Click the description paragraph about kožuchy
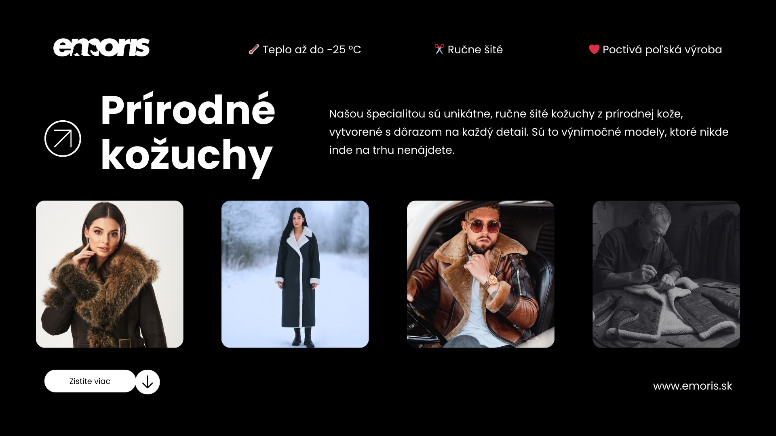 click(x=529, y=132)
